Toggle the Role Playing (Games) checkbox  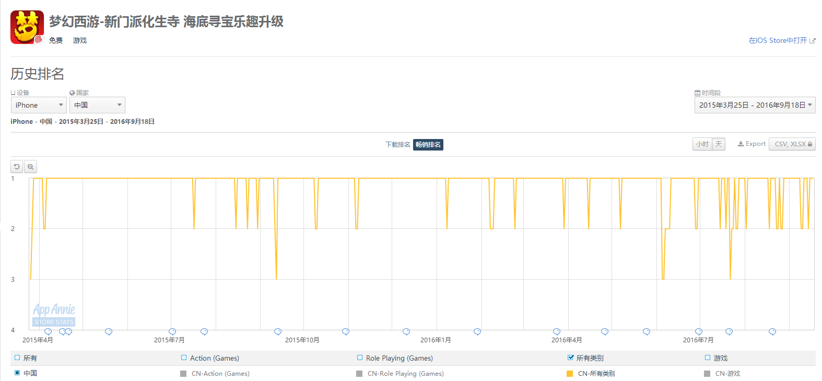point(360,357)
